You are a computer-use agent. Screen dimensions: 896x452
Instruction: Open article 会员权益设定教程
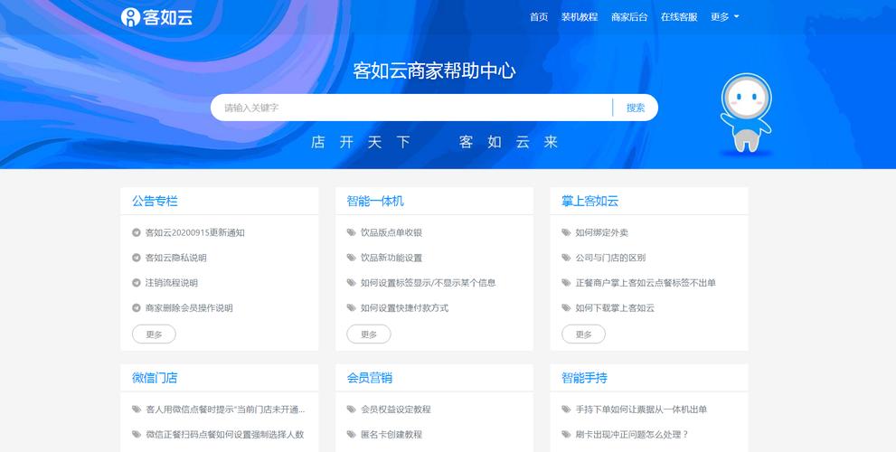395,410
